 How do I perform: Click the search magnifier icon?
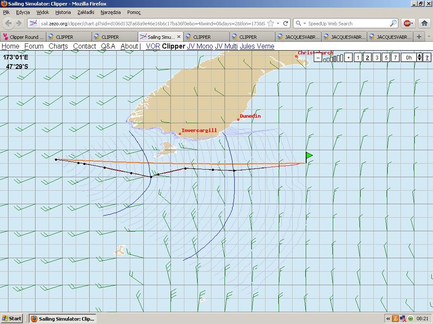tap(393, 24)
